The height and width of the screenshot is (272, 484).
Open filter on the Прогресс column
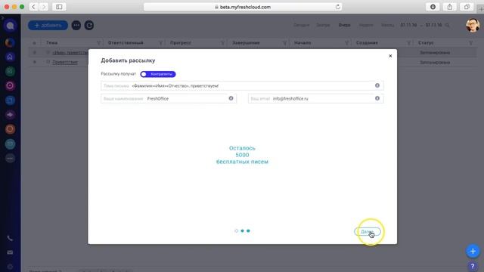tap(222, 43)
